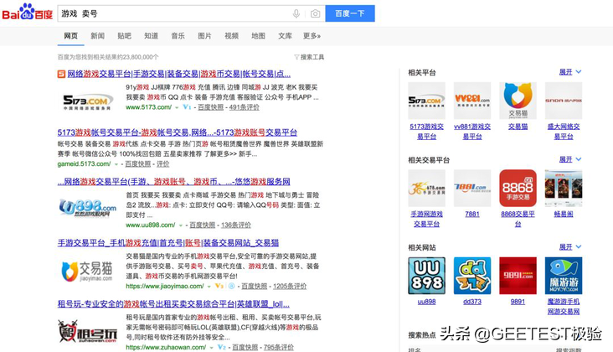Click the red 9891.com icon

(518, 276)
